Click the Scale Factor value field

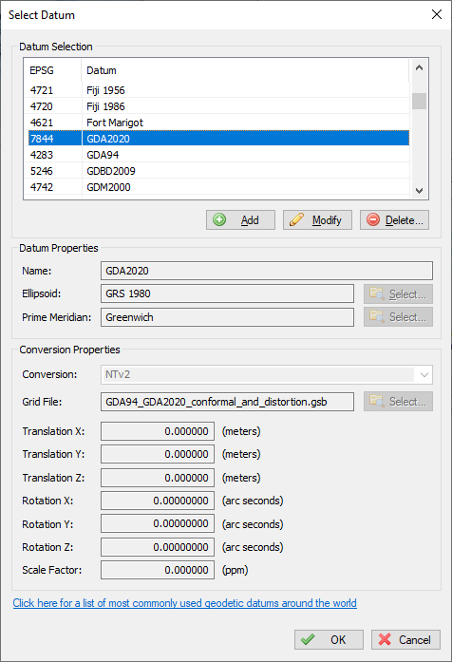click(x=158, y=570)
